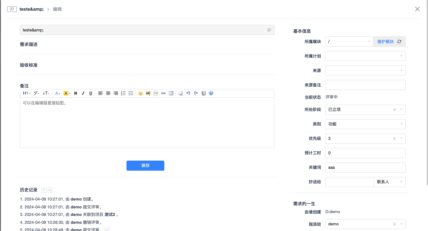Image resolution: width=428 pixels, height=231 pixels.
Task: Expand all history records with plus icon
Action: click(x=50, y=190)
